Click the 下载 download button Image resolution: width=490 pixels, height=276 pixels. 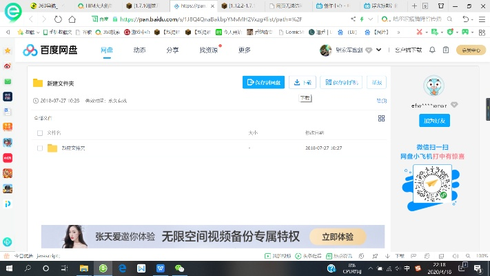click(303, 82)
